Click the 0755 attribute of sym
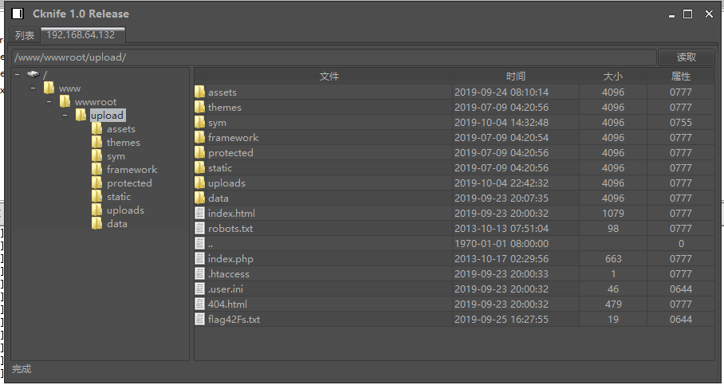 point(681,122)
